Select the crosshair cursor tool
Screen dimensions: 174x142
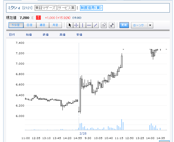(x=76, y=25)
